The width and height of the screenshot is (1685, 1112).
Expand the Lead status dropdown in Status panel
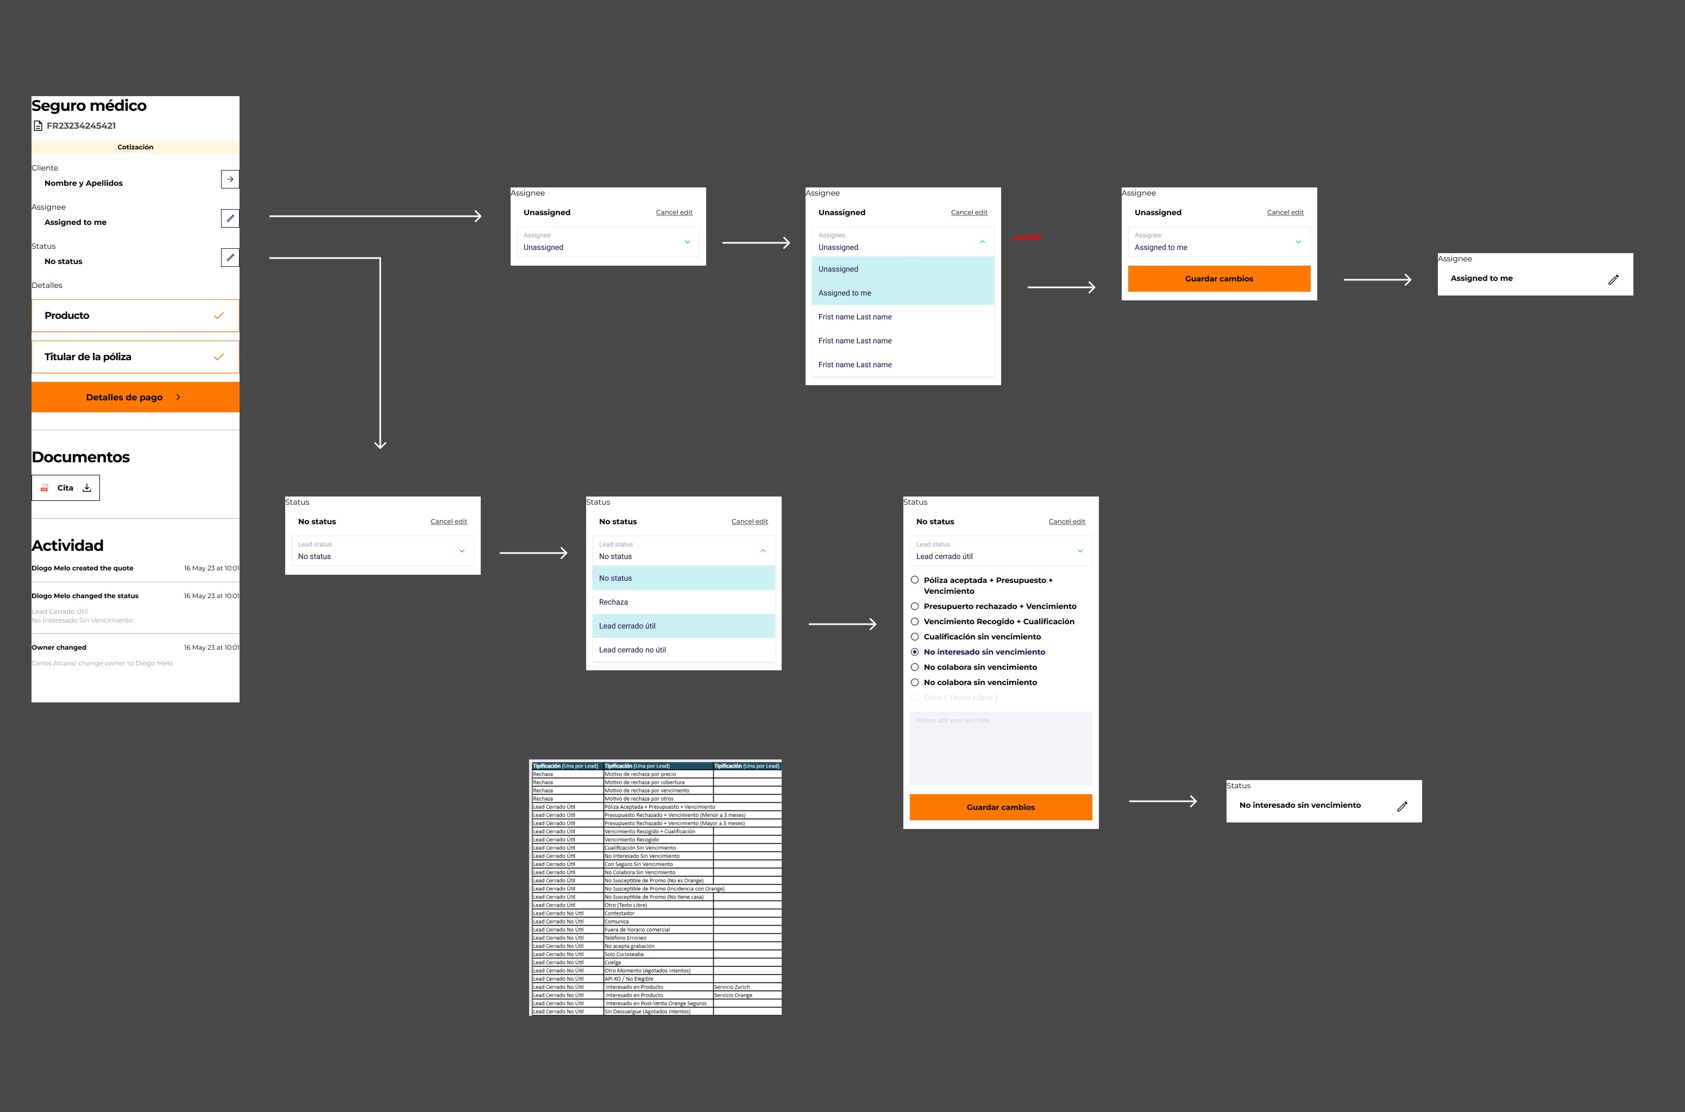coord(459,551)
